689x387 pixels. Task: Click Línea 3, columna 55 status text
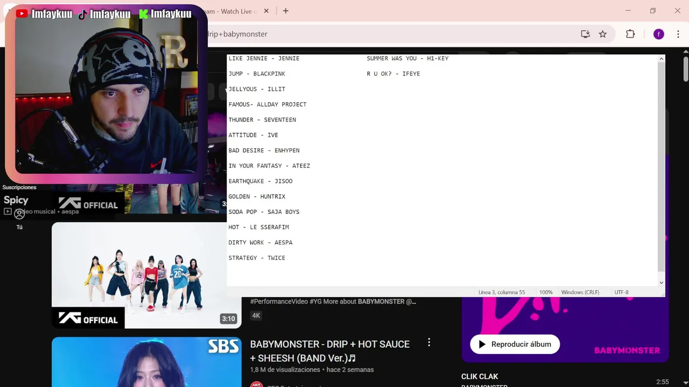[502, 292]
